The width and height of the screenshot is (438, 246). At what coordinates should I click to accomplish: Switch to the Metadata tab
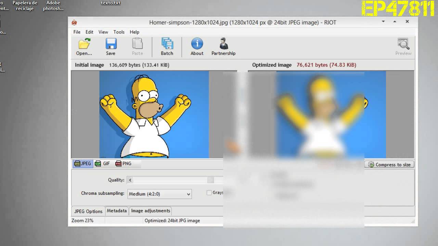[117, 211]
